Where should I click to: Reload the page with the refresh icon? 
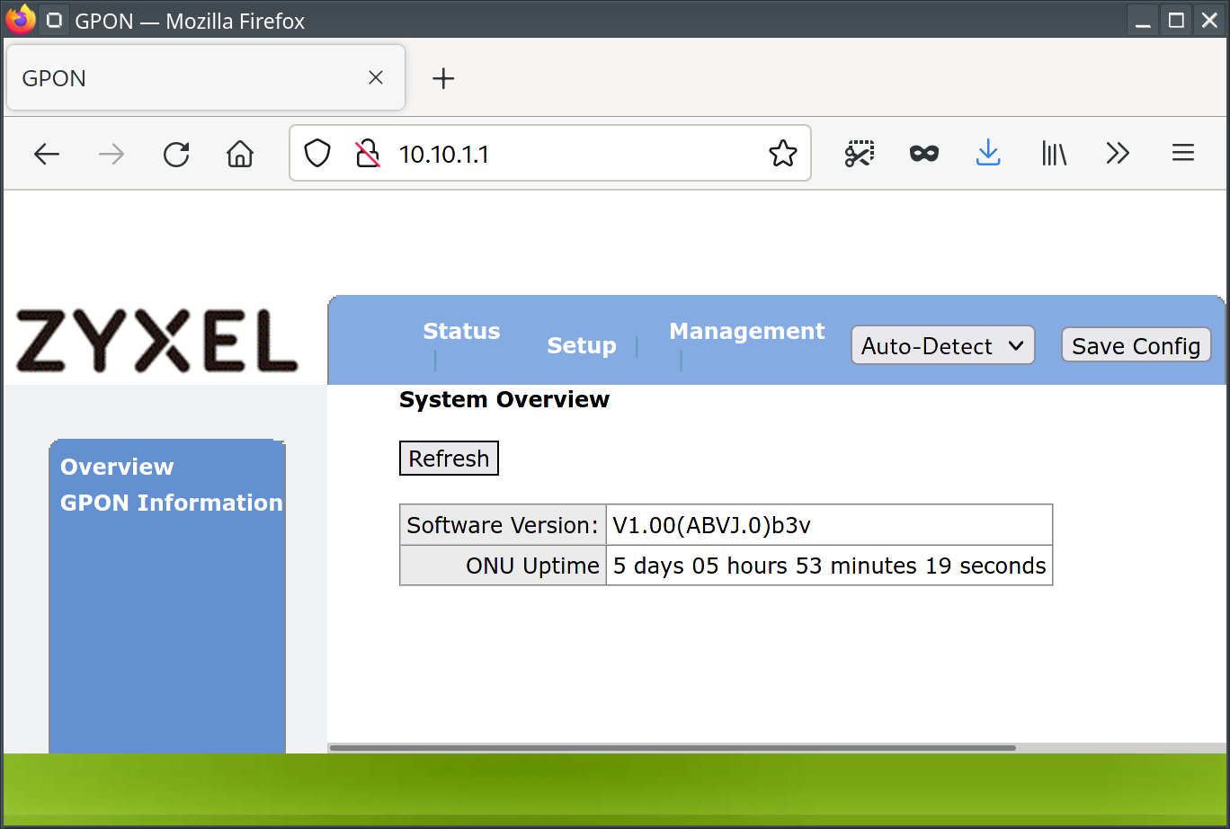pyautogui.click(x=176, y=155)
